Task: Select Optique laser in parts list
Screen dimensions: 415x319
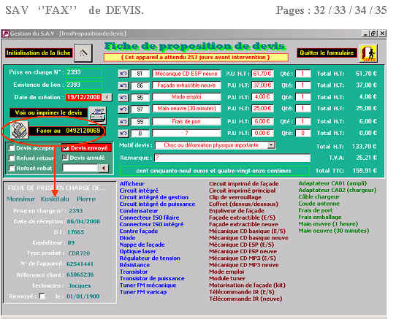Action: [x=137, y=252]
